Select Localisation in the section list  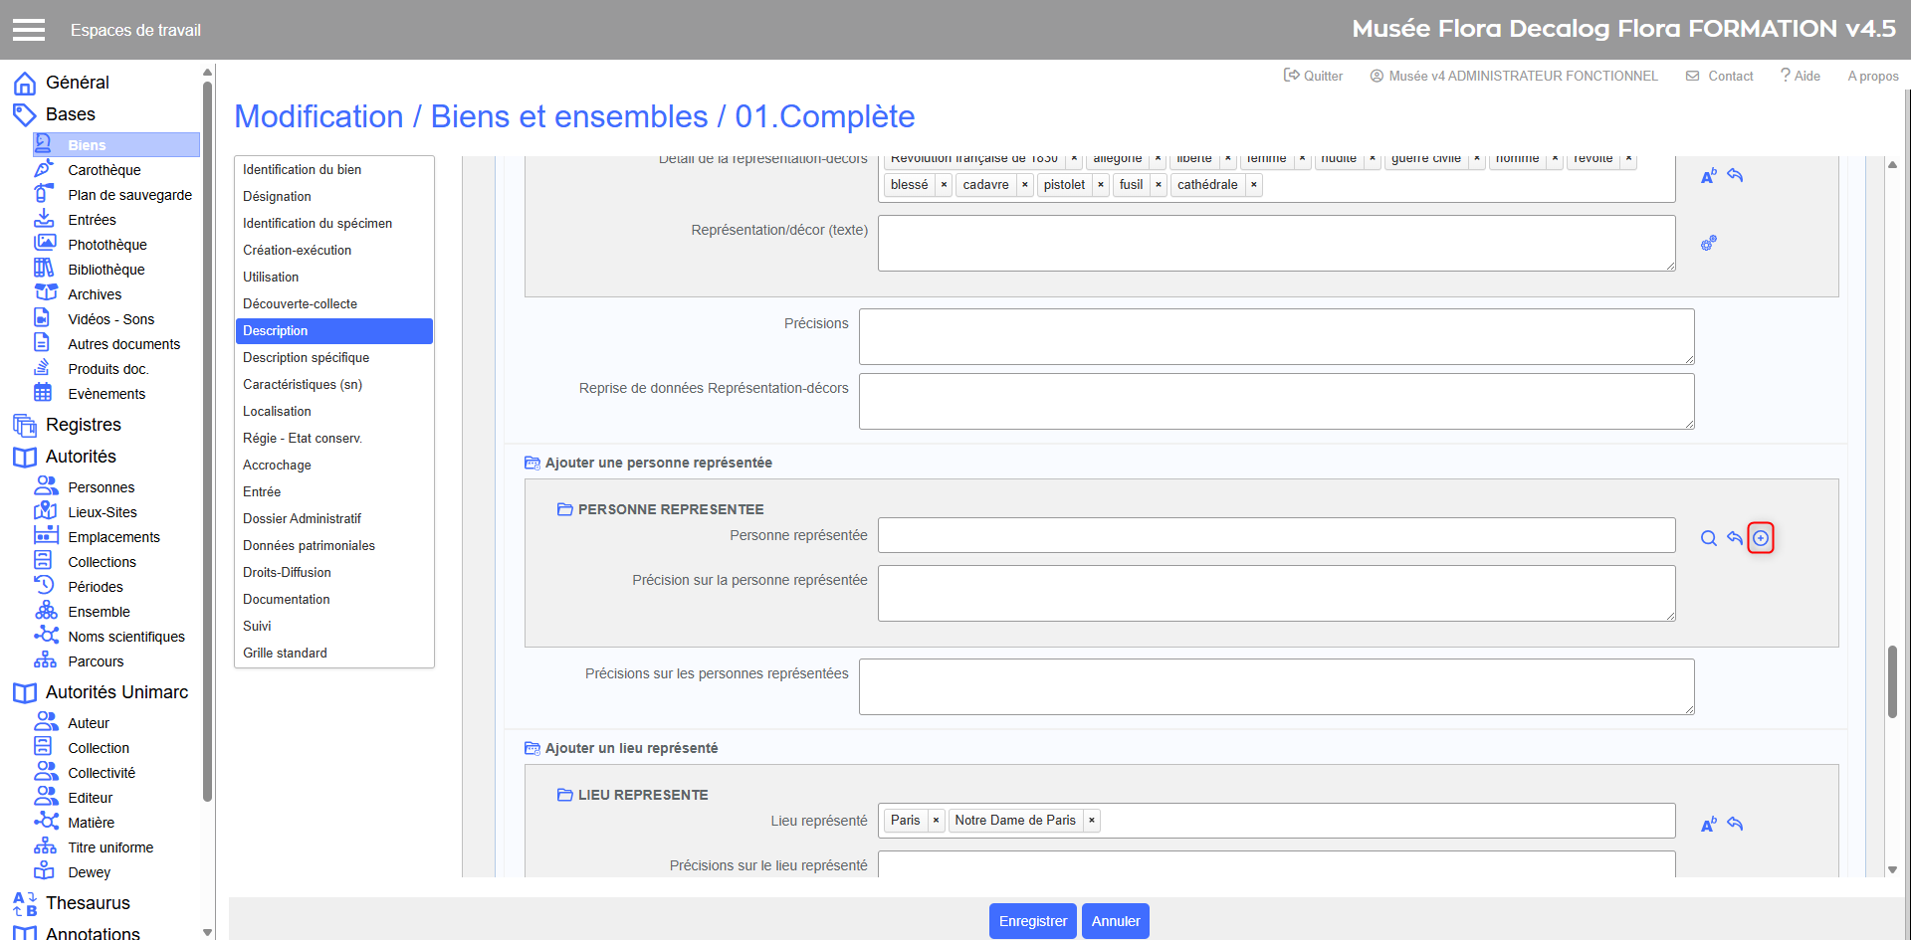277,411
